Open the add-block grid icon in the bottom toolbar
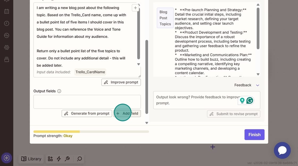 click(x=50, y=159)
